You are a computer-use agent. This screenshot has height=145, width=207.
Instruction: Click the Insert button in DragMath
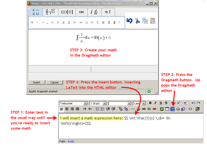[36, 82]
